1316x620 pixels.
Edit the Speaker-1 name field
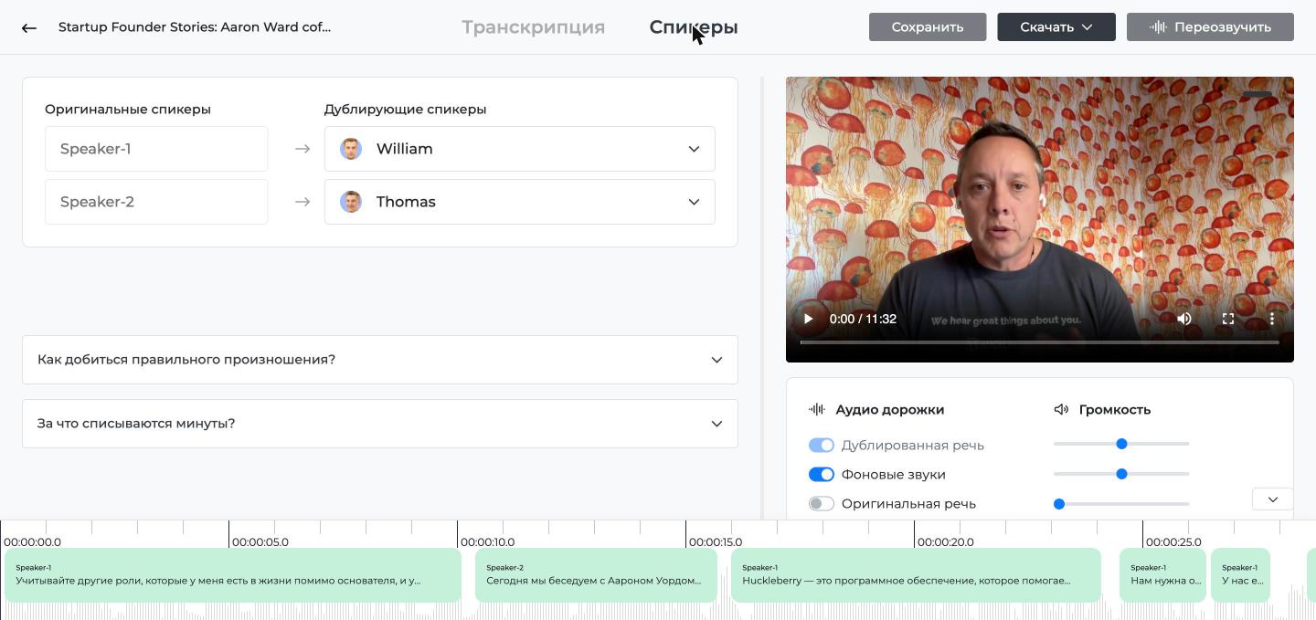click(156, 149)
